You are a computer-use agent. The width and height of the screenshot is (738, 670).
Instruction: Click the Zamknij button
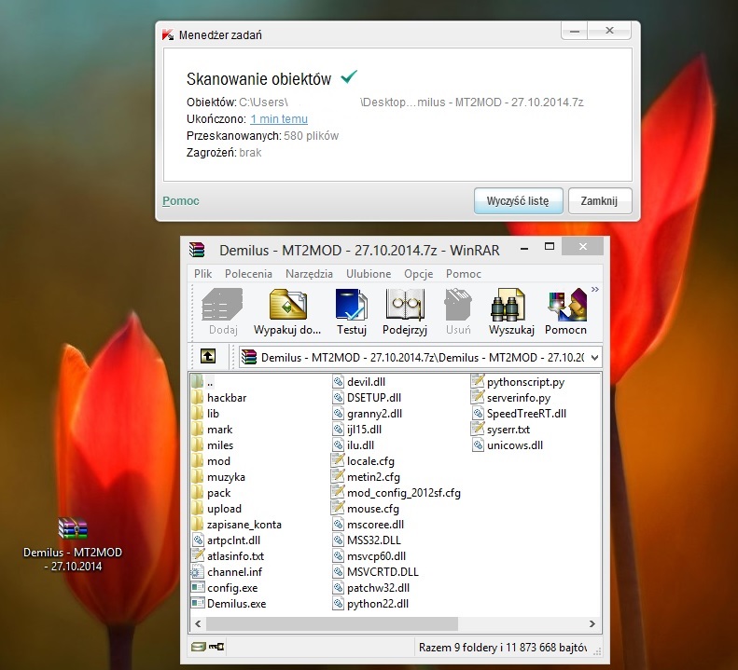point(599,201)
